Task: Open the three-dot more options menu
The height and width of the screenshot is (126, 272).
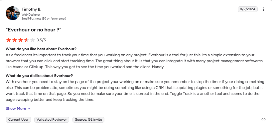Action: pyautogui.click(x=263, y=9)
